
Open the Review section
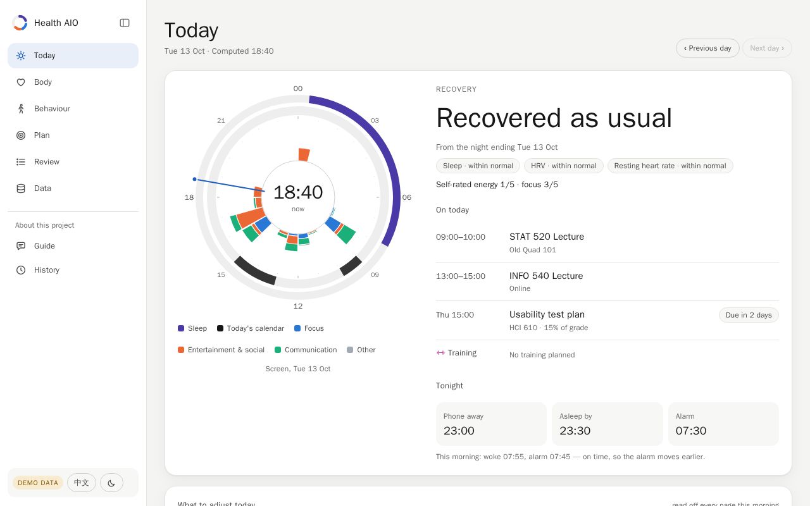(73, 162)
